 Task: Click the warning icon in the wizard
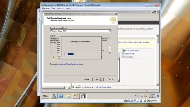(53, 57)
